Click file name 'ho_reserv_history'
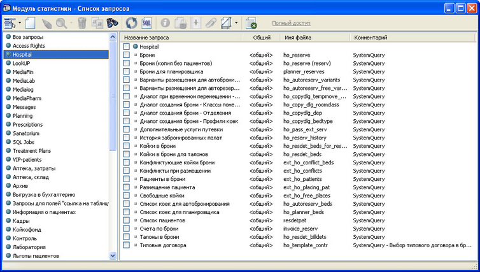Viewport: 480px width, 272px height. 304,138
